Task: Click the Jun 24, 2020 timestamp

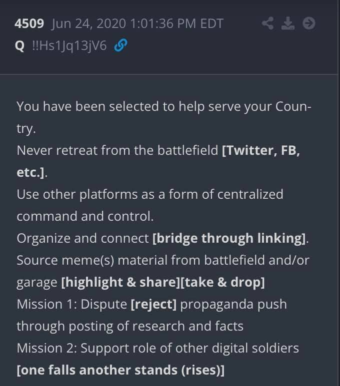Action: pyautogui.click(x=137, y=23)
